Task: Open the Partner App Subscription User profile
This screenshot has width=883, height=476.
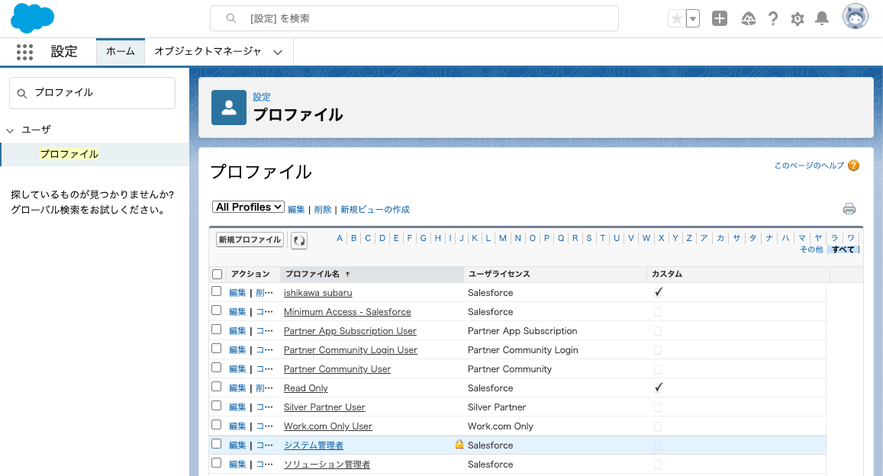Action: tap(350, 331)
